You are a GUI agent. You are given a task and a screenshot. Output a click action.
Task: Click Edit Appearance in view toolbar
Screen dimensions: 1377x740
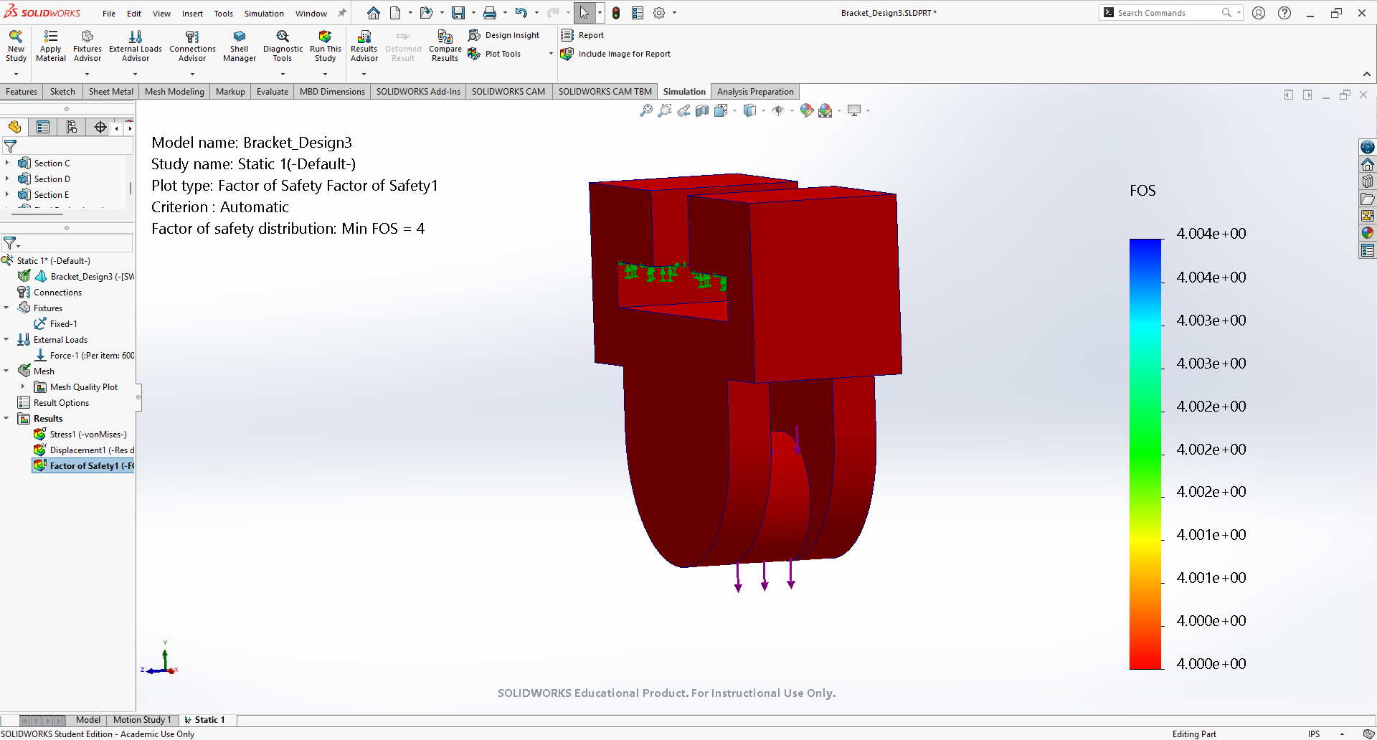(807, 110)
